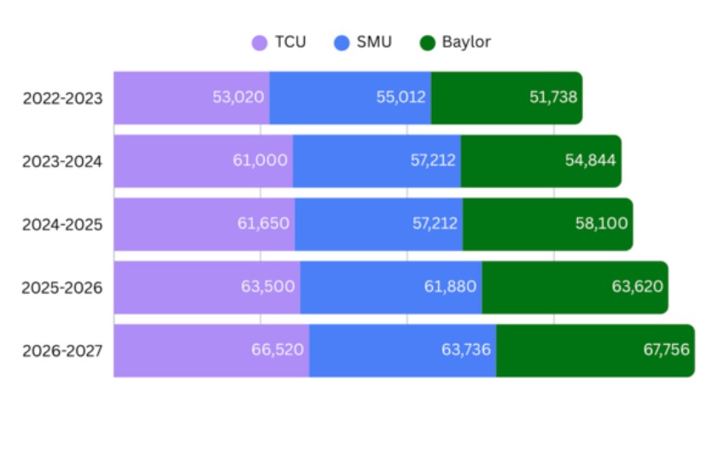Select the TCU 61,000 bar segment
This screenshot has height=454, width=718.
[203, 160]
